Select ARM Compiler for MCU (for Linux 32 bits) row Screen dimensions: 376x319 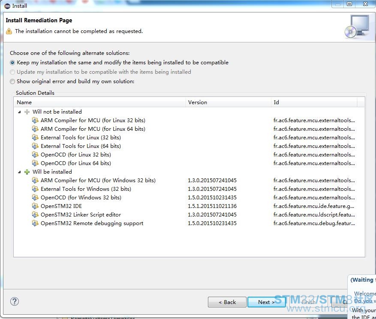tap(190, 120)
